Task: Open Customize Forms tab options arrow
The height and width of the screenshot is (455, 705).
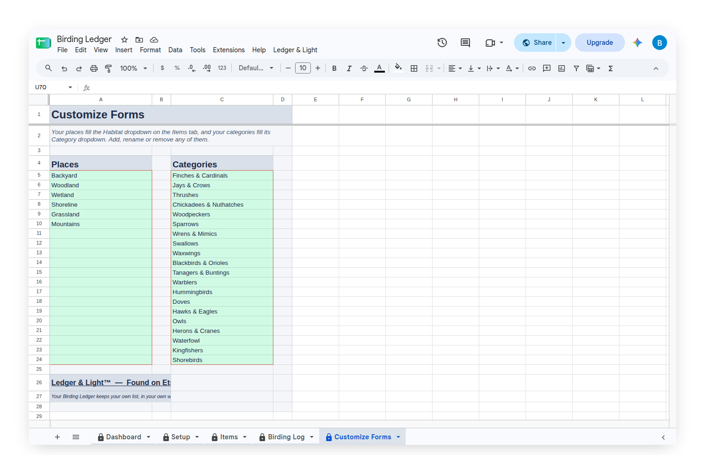Action: tap(398, 437)
